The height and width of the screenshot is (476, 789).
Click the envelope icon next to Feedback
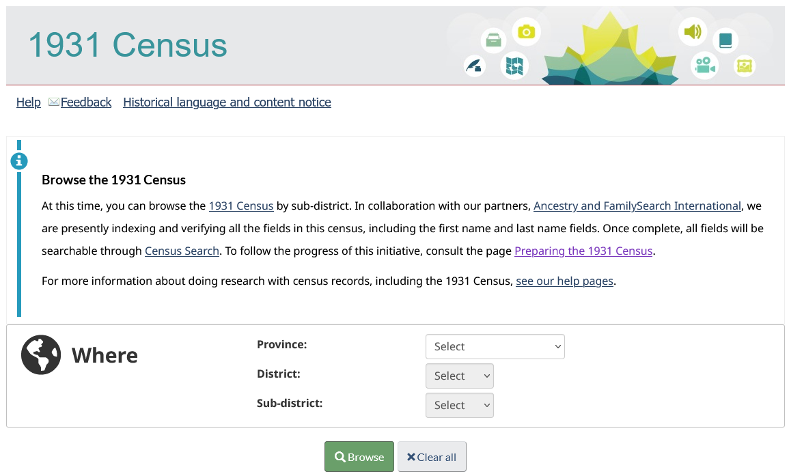coord(54,102)
